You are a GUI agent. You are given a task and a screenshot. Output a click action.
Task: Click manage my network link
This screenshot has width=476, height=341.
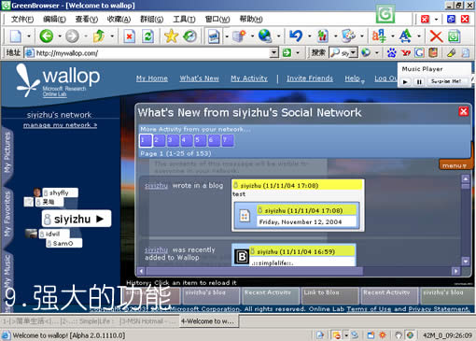coord(60,125)
